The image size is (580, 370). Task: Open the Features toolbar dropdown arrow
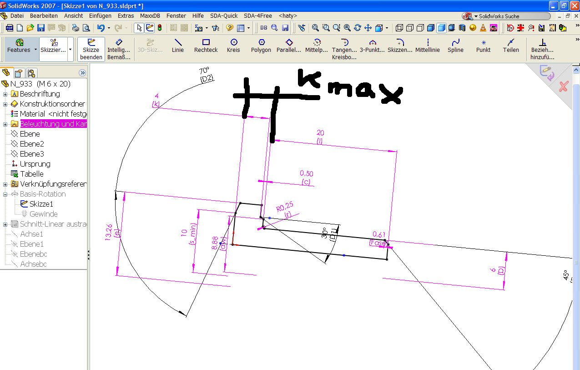pyautogui.click(x=35, y=50)
